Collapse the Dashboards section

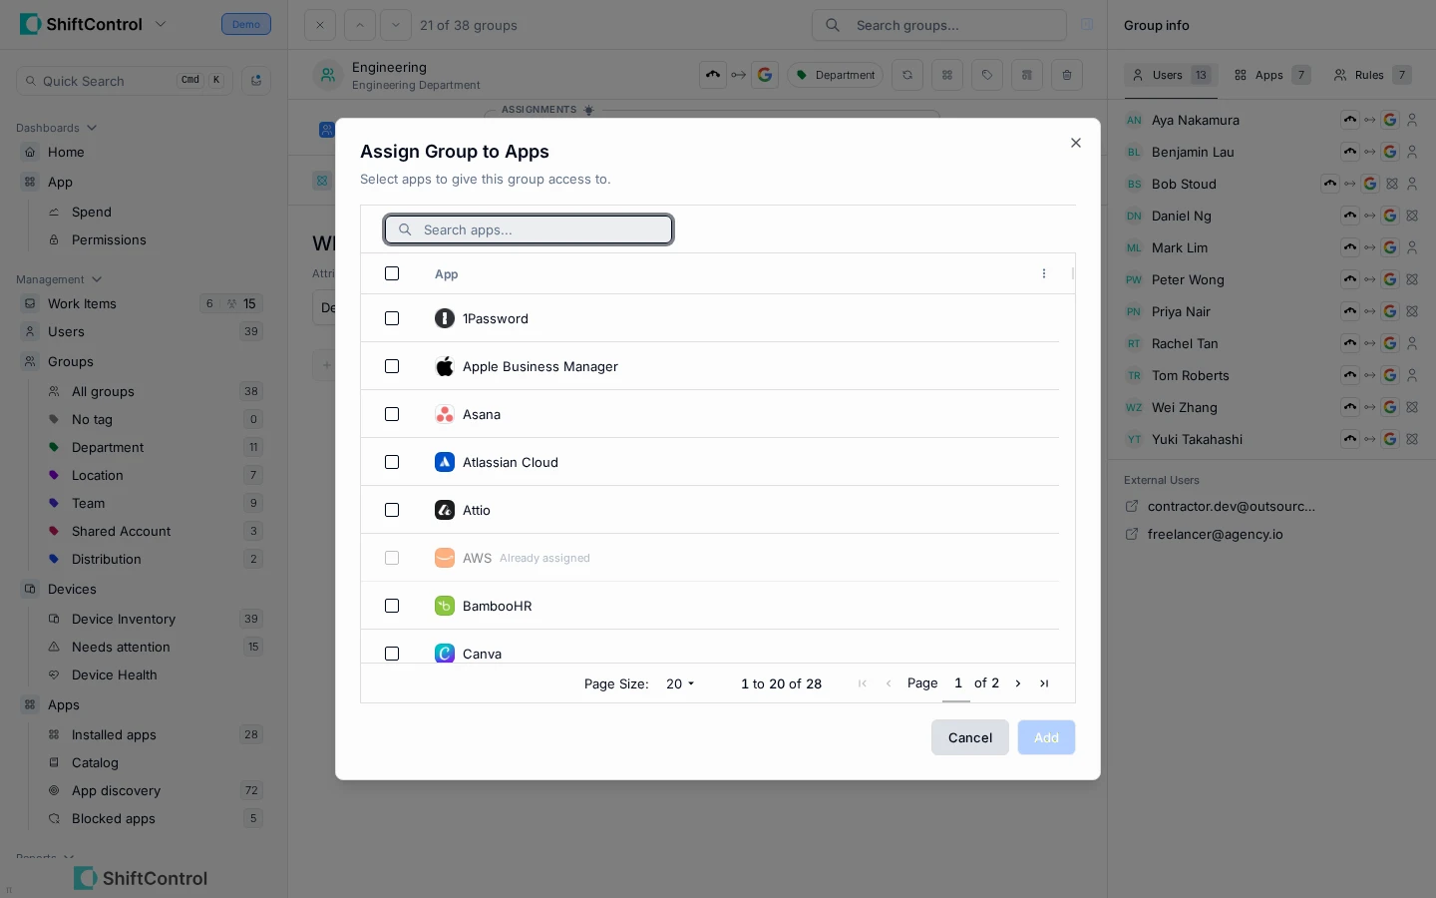pos(56,128)
